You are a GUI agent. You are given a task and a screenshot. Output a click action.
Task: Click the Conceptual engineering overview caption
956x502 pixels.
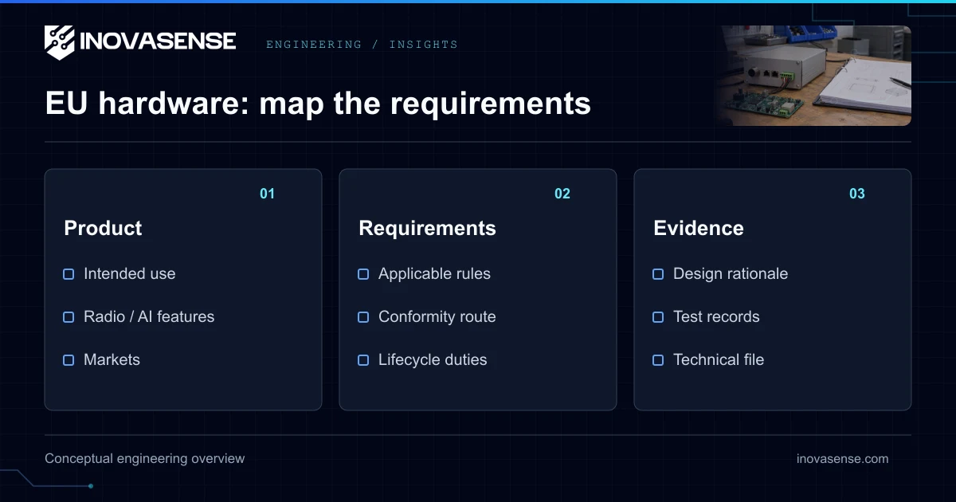coord(145,459)
